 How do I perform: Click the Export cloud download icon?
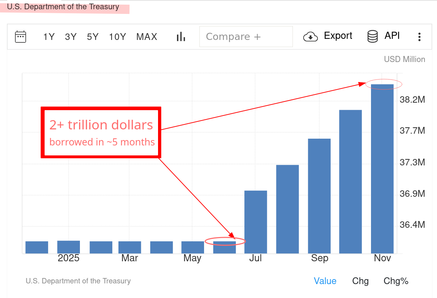[x=310, y=36]
